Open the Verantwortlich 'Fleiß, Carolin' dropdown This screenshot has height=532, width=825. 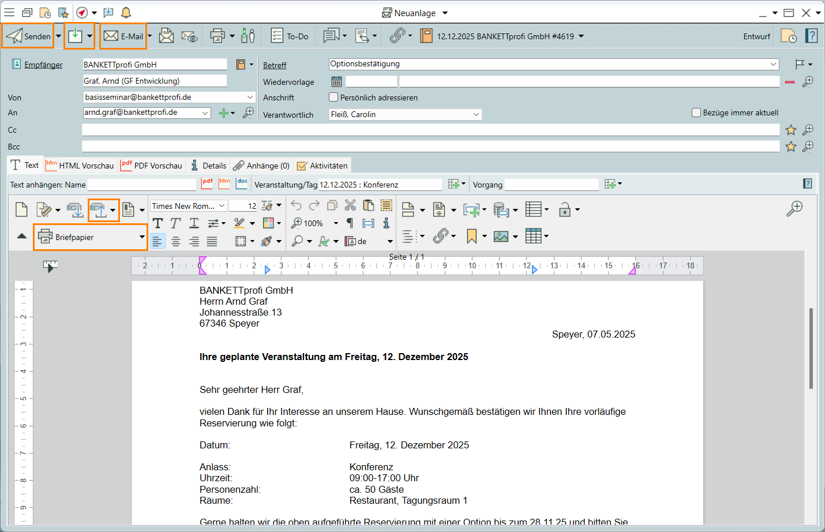coord(476,114)
